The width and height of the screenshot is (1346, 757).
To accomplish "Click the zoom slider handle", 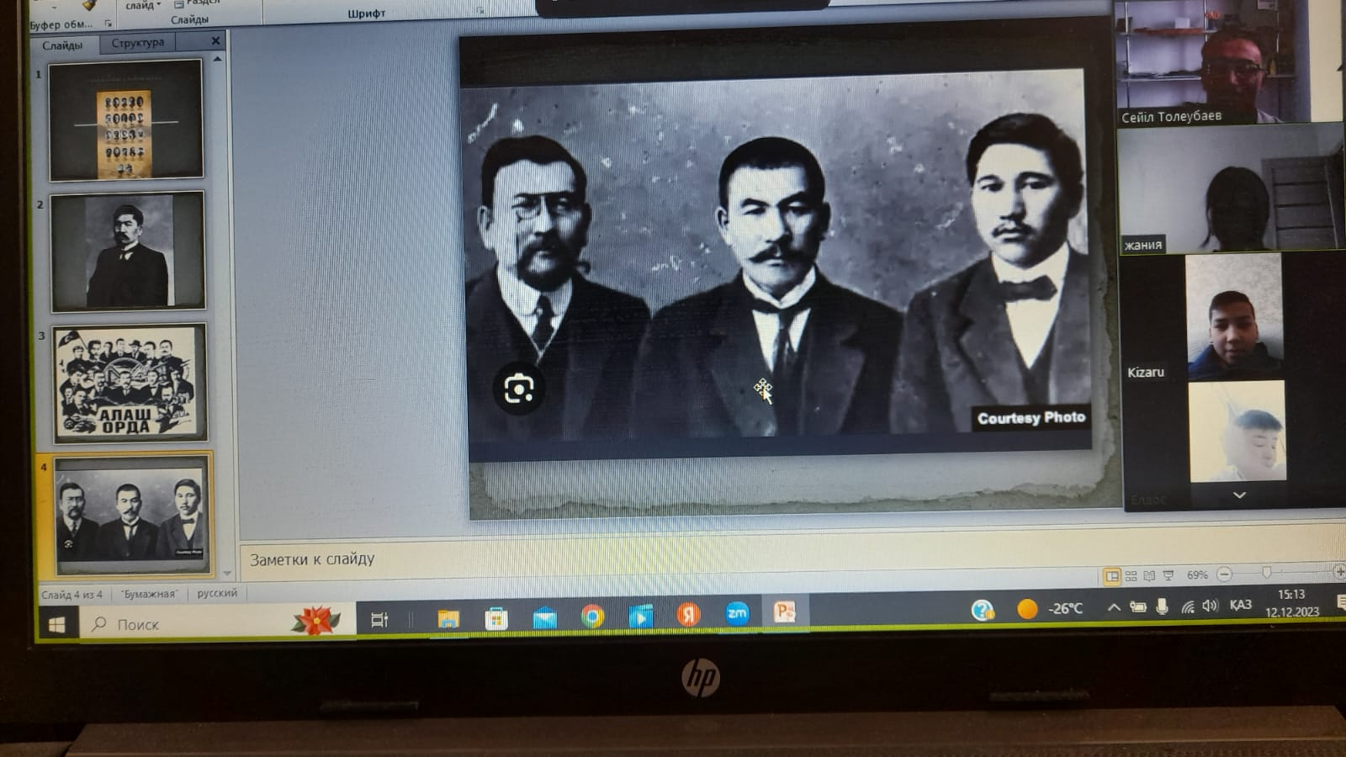I will coord(1266,573).
